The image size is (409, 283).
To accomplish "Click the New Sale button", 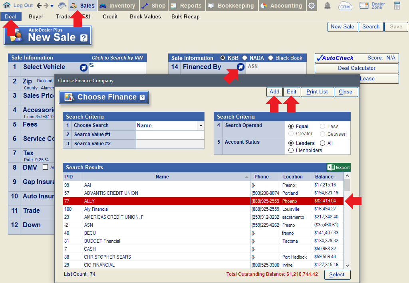I will [342, 27].
